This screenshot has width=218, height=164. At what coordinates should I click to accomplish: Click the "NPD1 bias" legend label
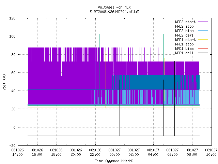click(x=184, y=49)
